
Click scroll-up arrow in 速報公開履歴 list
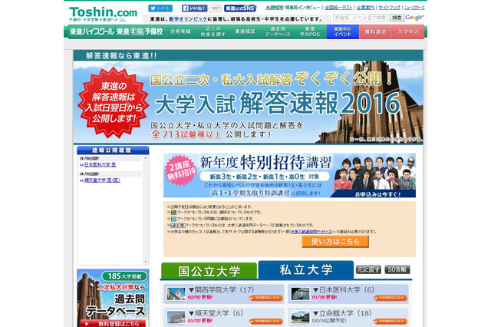pyautogui.click(x=145, y=159)
